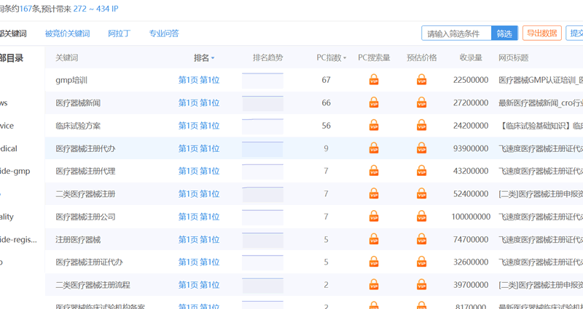Image resolution: width=583 pixels, height=309 pixels.
Task: Click 预估价格 VIP icon for 二类医疗器械注册
Action: click(421, 194)
